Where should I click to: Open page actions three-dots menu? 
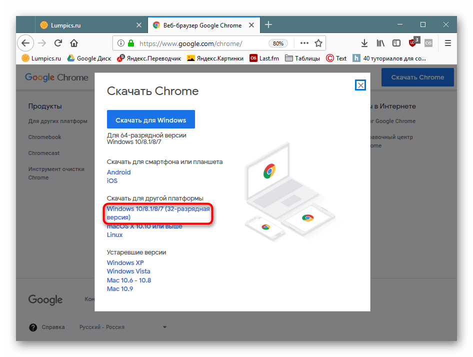(304, 43)
